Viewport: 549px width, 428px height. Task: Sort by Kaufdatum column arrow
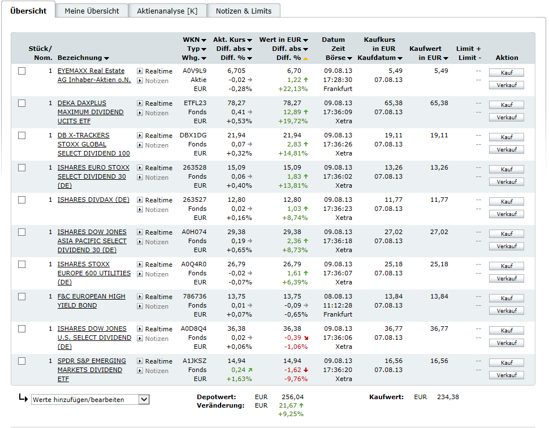click(x=400, y=58)
